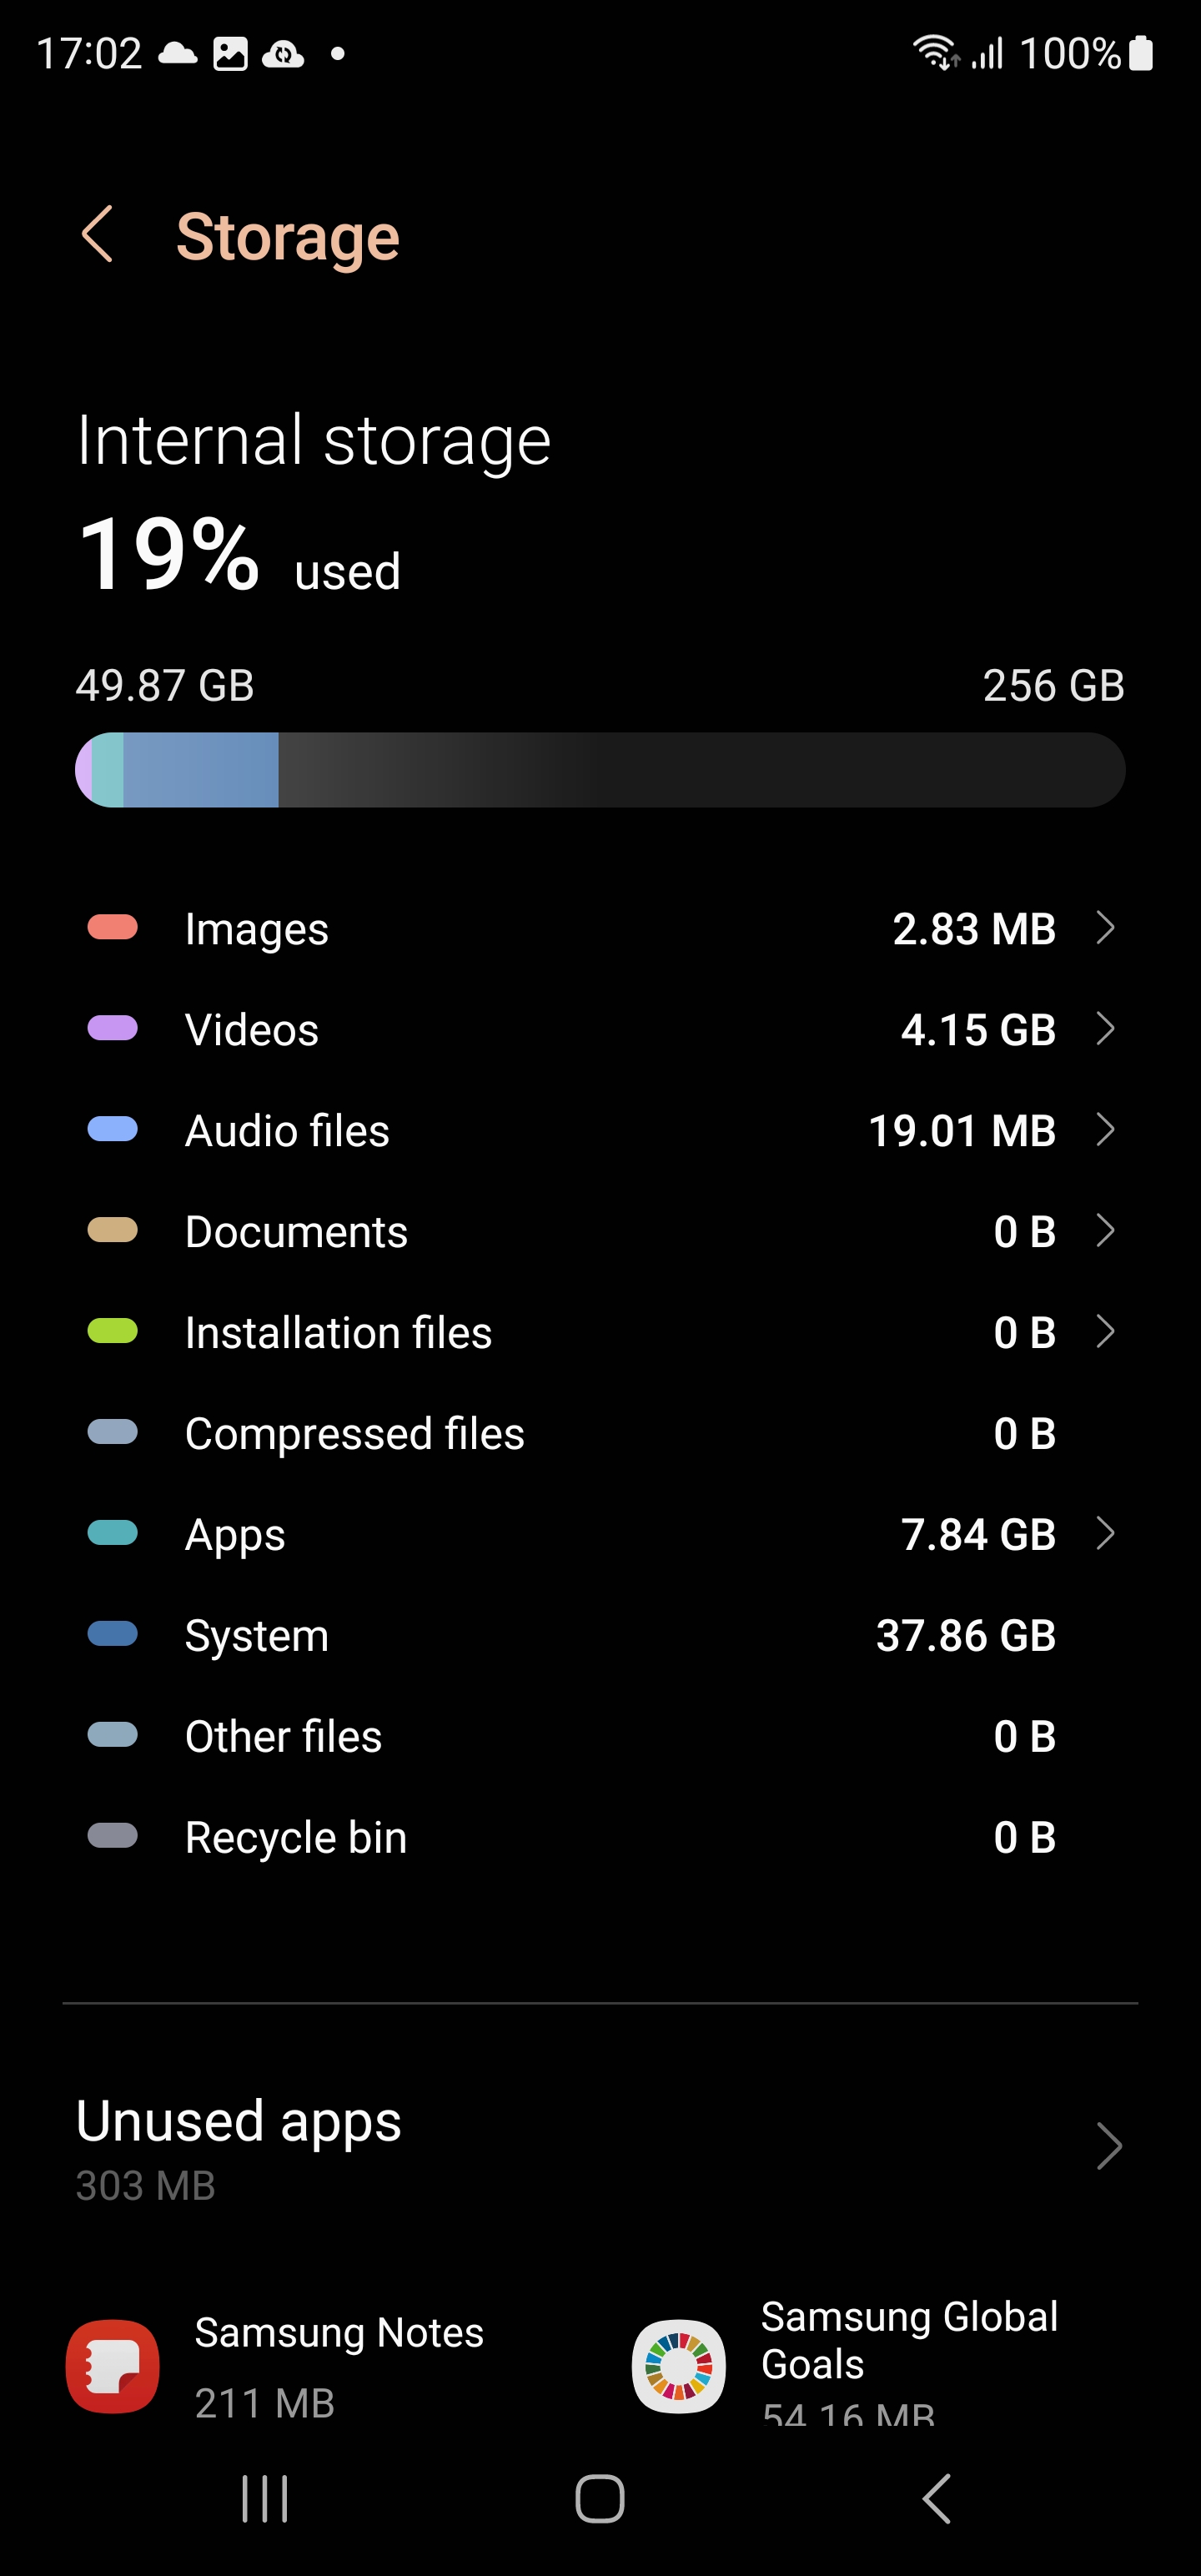This screenshot has width=1201, height=2576.
Task: Tap the Installation files row
Action: click(x=600, y=1332)
